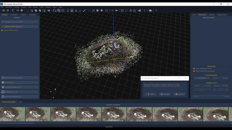Expand the Drawing Elements section
The width and height of the screenshot is (232, 130).
20,96
